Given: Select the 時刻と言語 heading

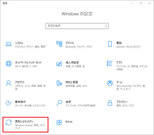Looking at the screenshot, I should click(72, 82).
